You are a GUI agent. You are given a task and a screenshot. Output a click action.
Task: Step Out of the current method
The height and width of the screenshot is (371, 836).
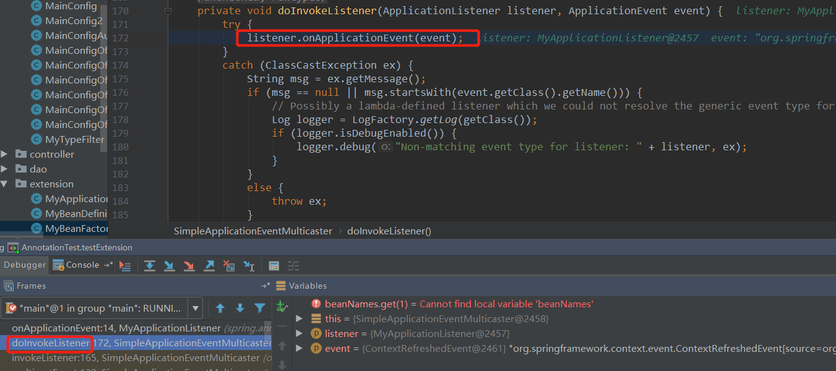pos(209,266)
